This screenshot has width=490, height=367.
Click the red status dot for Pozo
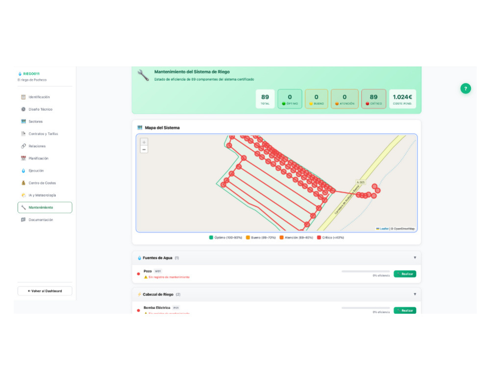[139, 274]
